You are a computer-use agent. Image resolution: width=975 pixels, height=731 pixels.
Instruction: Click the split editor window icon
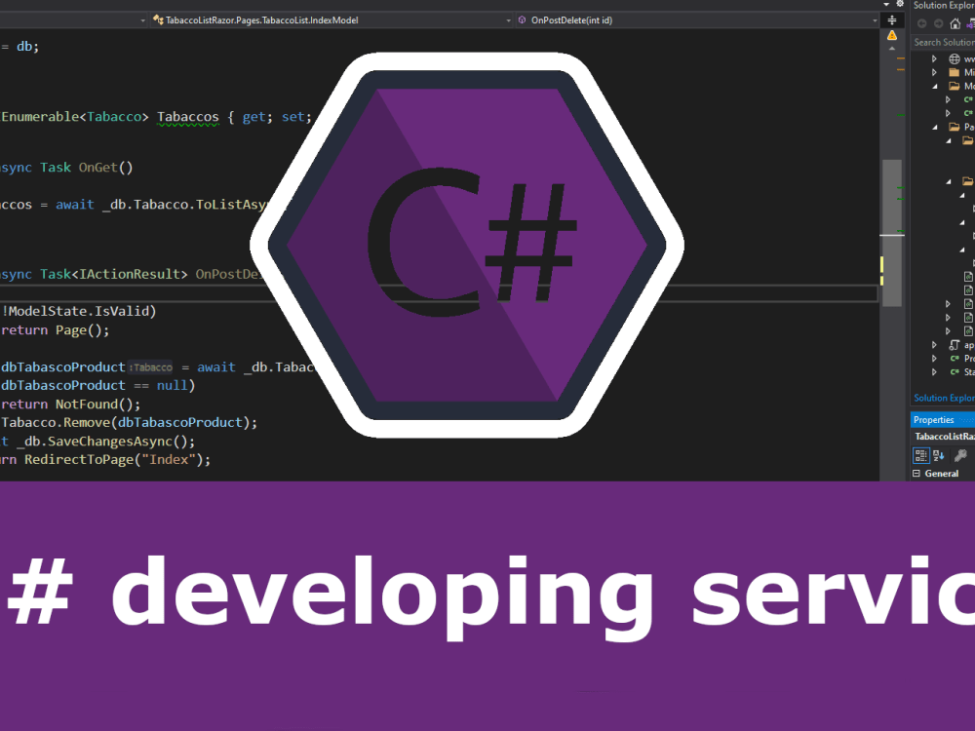pos(892,19)
